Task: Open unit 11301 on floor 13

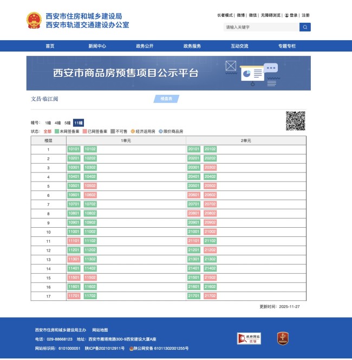Action: (x=74, y=259)
